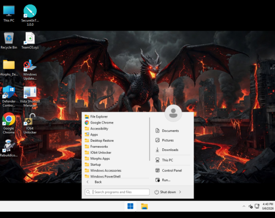Open Google Chrome desktop shortcut
The height and width of the screenshot is (218, 275).
tap(9, 124)
